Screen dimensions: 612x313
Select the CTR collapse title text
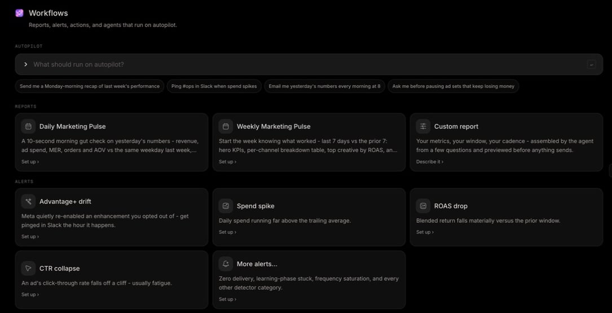(59, 268)
